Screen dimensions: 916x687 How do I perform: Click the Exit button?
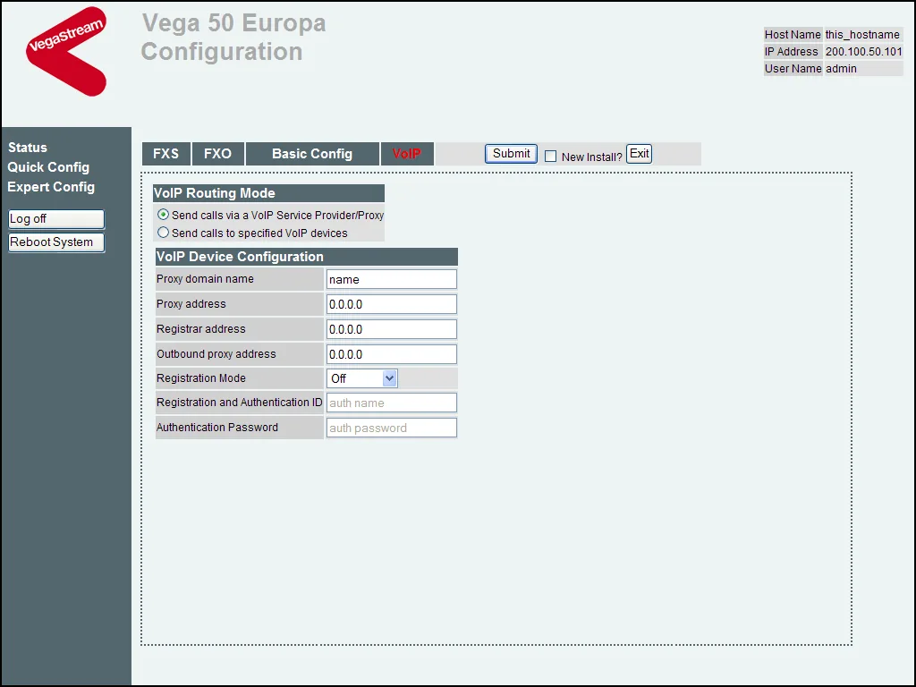click(x=639, y=154)
